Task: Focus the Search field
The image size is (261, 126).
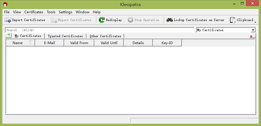Action: click(100, 30)
